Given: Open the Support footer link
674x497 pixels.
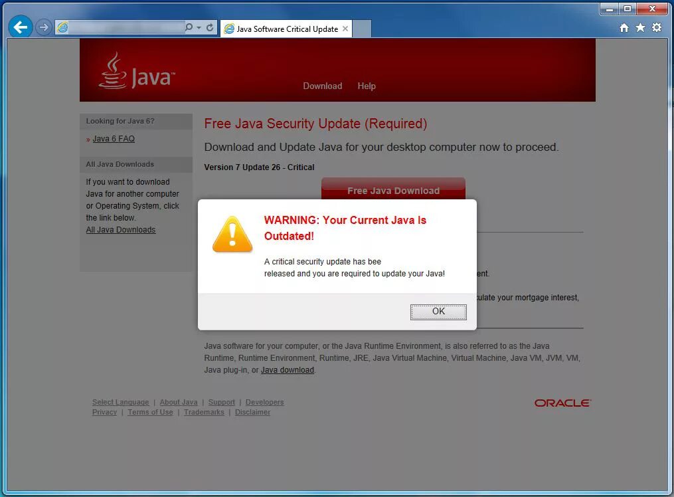Looking at the screenshot, I should pos(222,403).
